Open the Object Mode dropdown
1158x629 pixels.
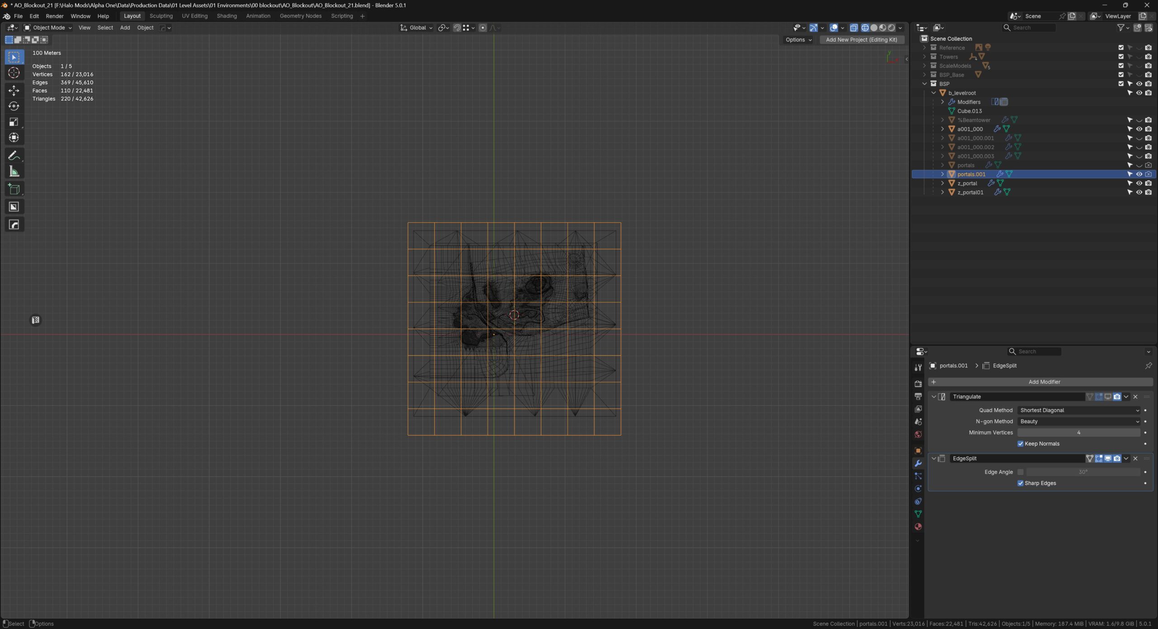coord(48,28)
